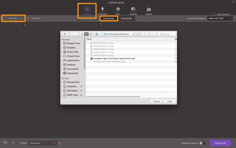Switch to the Converted tab
The height and width of the screenshot is (148, 236).
click(126, 18)
